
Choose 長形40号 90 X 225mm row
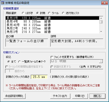[x=52, y=25]
